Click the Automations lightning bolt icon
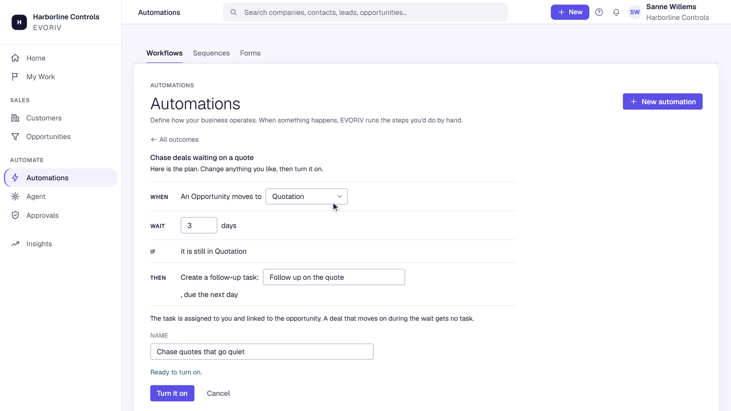 click(15, 178)
